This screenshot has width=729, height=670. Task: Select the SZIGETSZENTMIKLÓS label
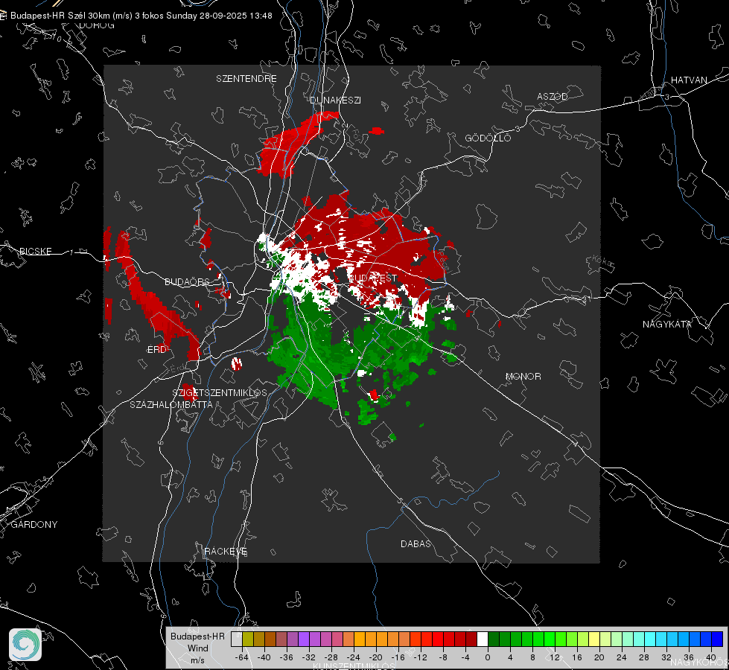[x=220, y=392]
